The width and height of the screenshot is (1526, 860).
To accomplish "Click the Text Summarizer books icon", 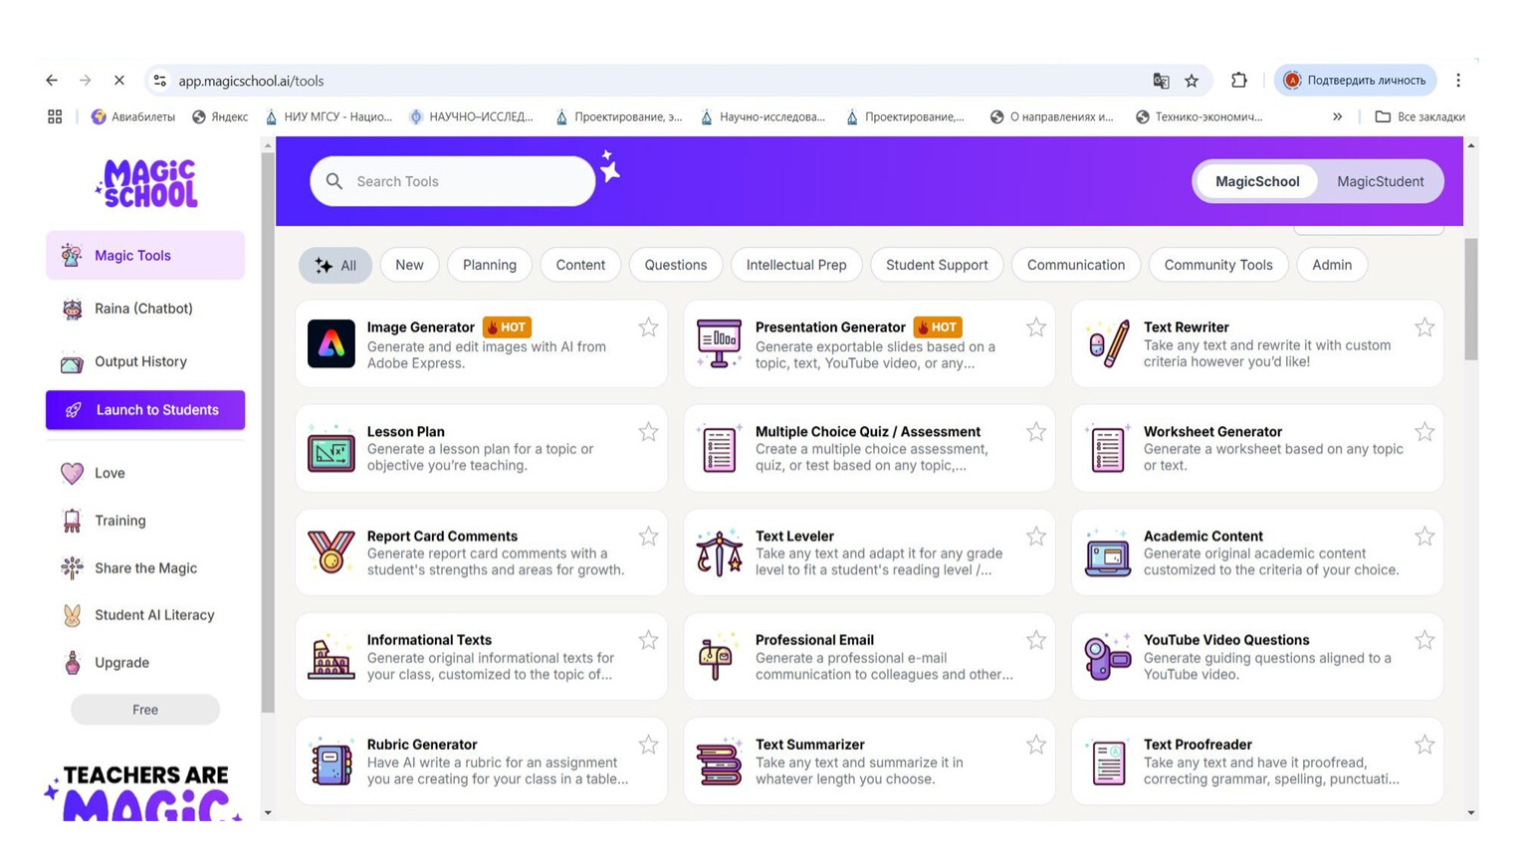I will click(x=719, y=761).
